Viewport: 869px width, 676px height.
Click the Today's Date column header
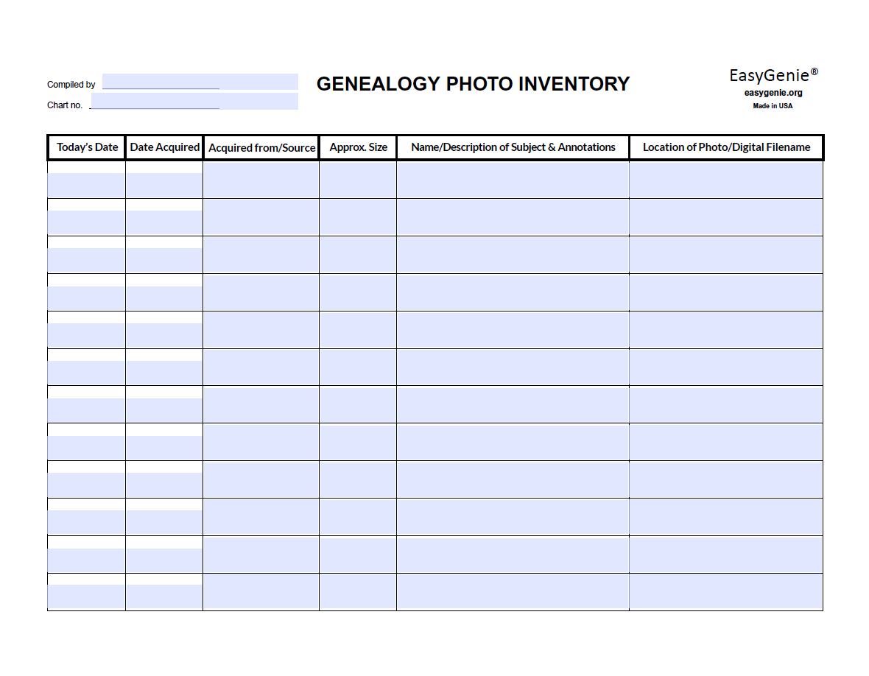[87, 147]
